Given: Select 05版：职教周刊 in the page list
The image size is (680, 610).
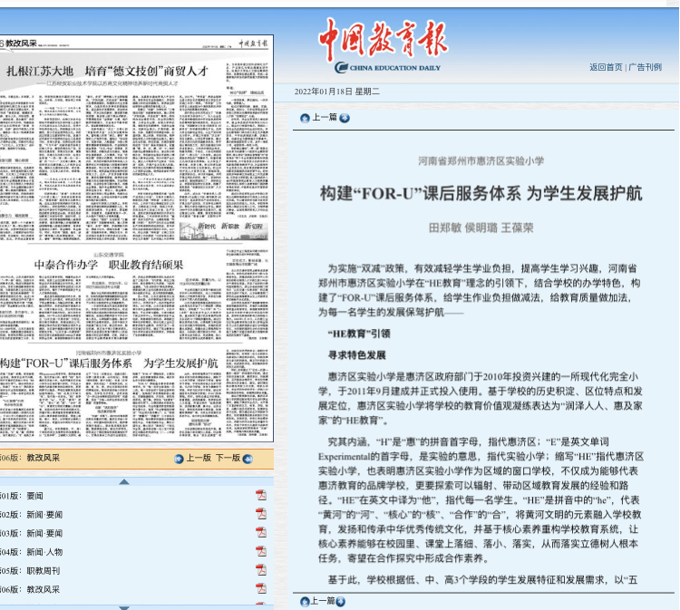Looking at the screenshot, I should click(30, 570).
